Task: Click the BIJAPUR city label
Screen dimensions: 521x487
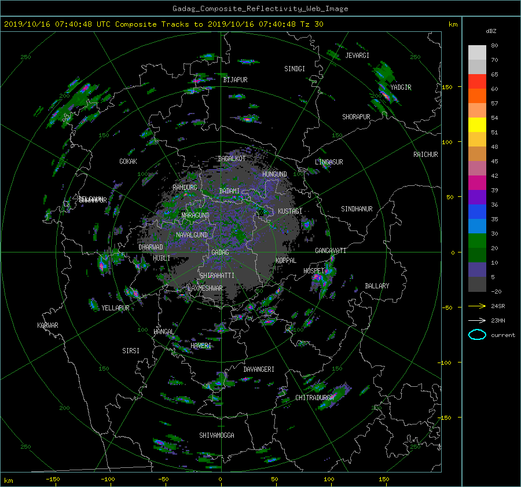Action: tap(235, 80)
